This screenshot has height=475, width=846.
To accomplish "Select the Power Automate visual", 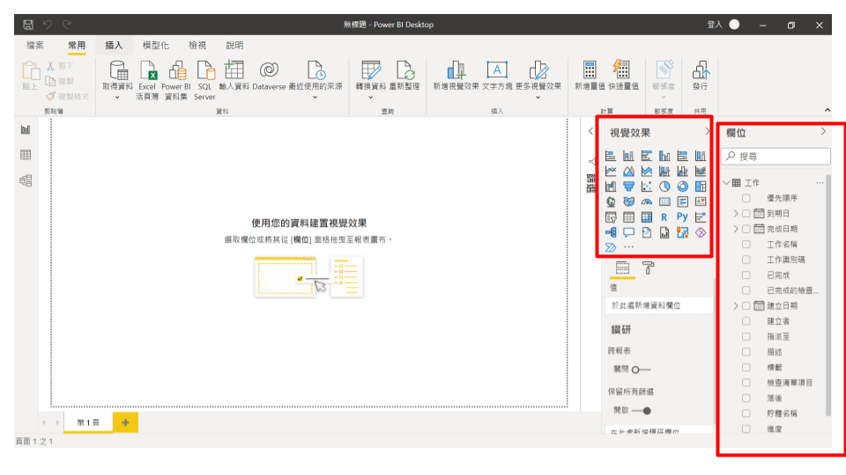I will pos(611,248).
